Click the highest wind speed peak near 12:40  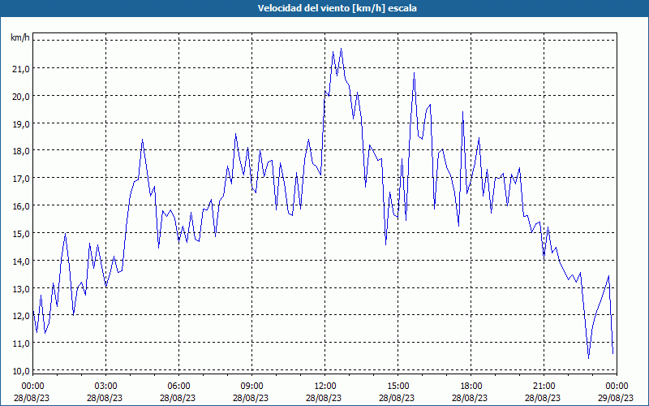pyautogui.click(x=341, y=49)
